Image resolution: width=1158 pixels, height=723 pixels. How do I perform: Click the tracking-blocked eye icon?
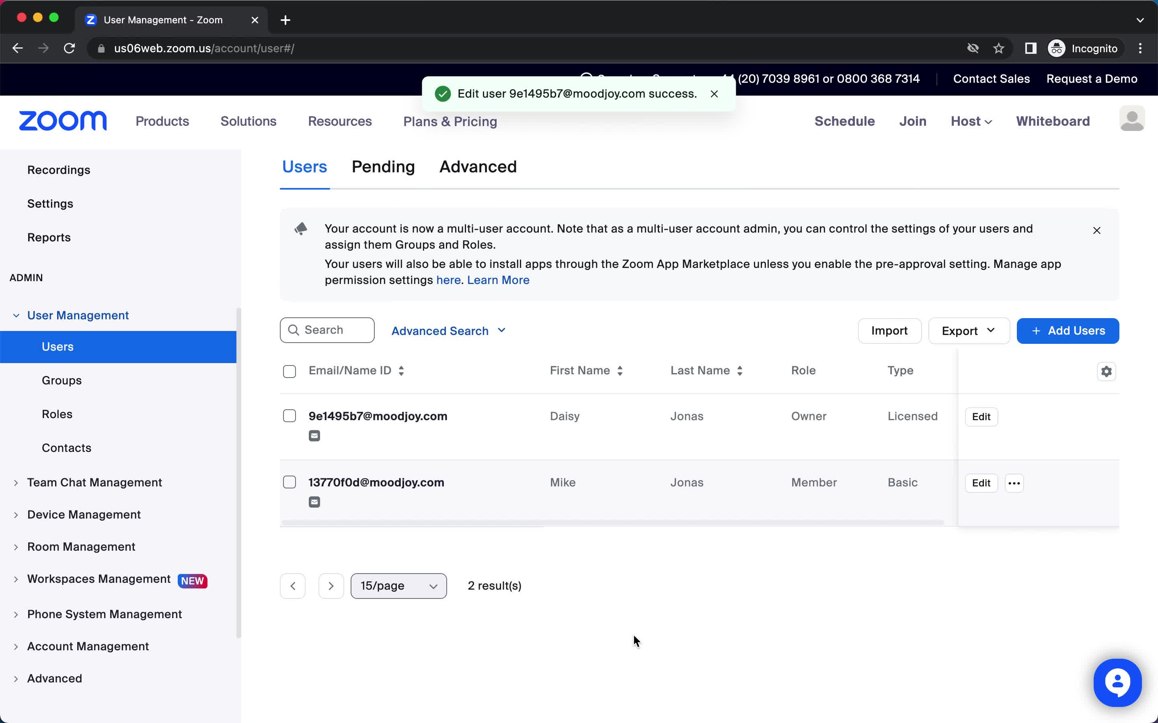point(973,48)
